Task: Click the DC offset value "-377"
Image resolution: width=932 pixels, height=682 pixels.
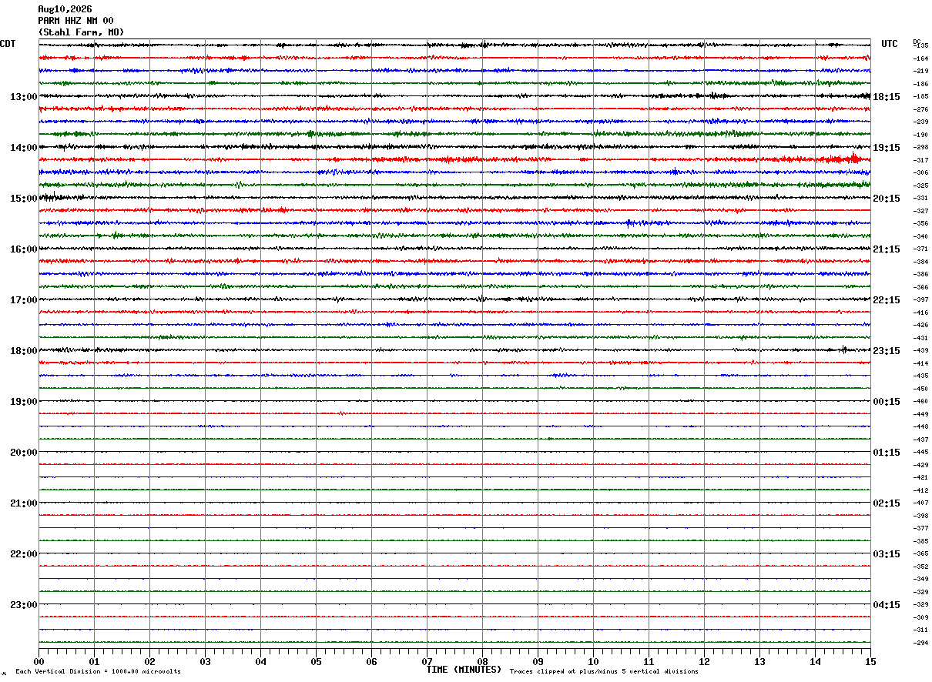Action: (x=920, y=529)
